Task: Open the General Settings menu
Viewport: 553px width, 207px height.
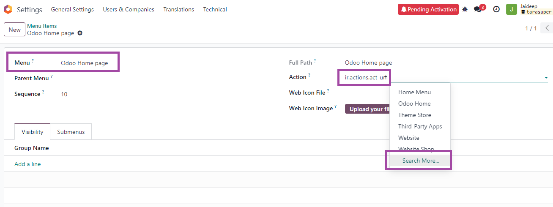Action: click(72, 9)
